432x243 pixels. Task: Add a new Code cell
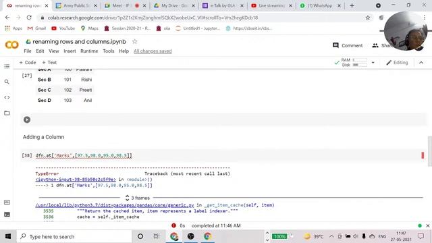click(x=28, y=63)
